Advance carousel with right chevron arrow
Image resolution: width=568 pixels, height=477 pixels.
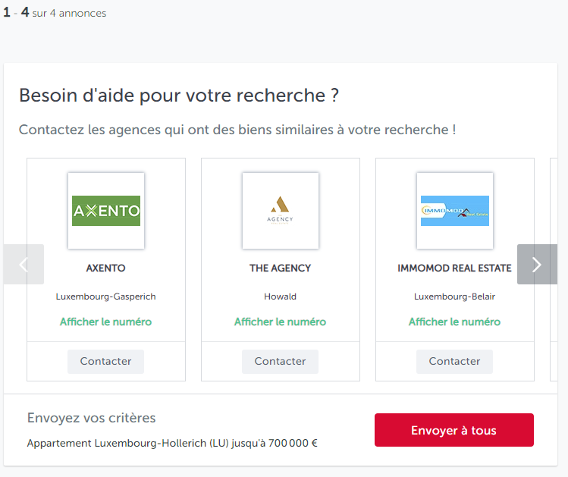[x=537, y=265]
